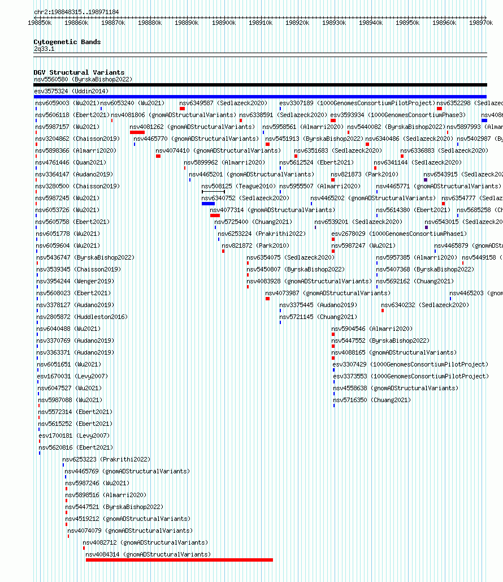Select nsv5440082 (ByrskaBishop2022) label
Screen dimensions: 503x582
click(x=396, y=127)
